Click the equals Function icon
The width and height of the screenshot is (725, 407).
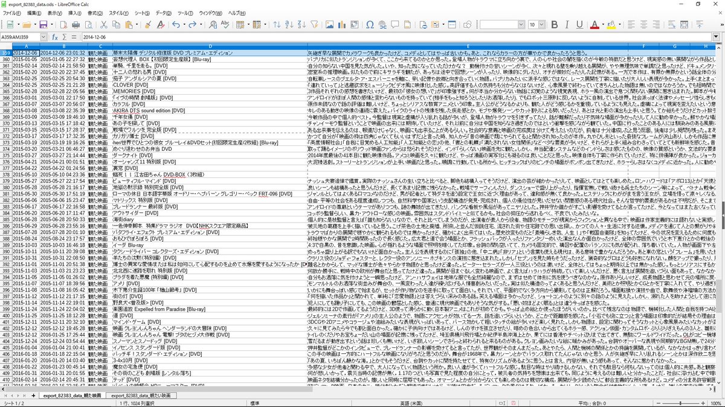(x=74, y=37)
